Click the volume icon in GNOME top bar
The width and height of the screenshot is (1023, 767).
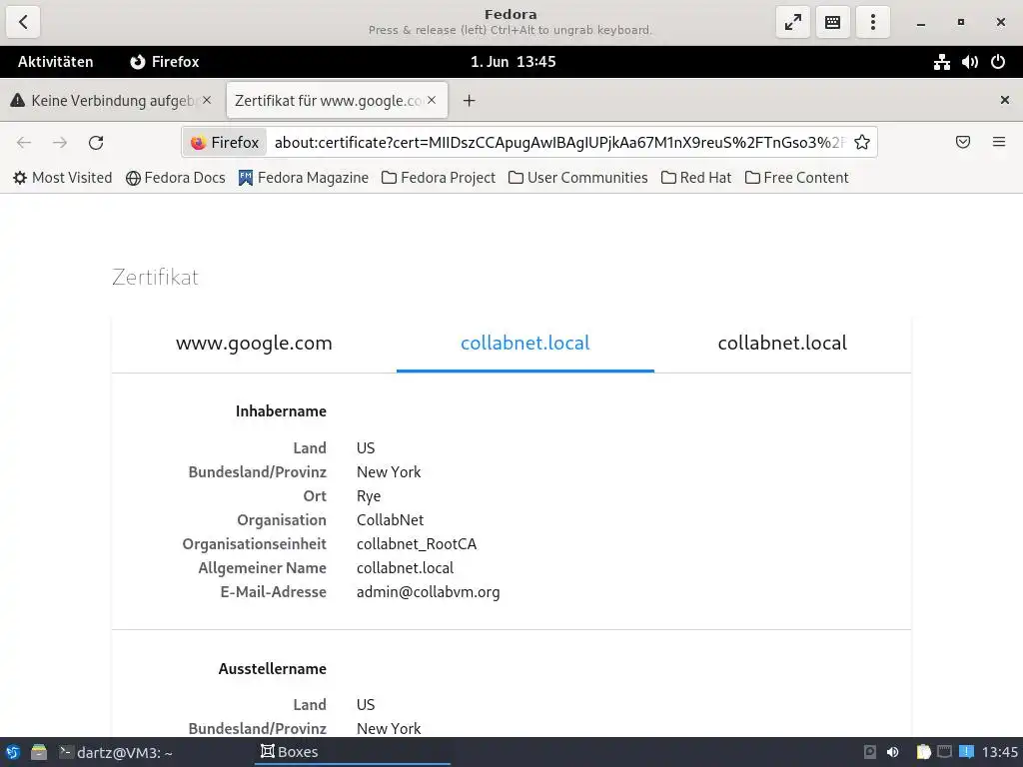[969, 62]
